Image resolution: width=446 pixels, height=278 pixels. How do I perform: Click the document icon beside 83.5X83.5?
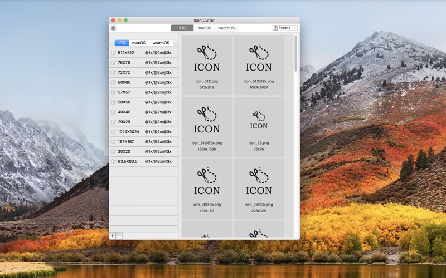click(114, 161)
